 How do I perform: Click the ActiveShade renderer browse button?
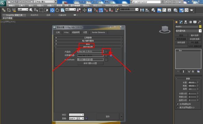click(x=106, y=60)
